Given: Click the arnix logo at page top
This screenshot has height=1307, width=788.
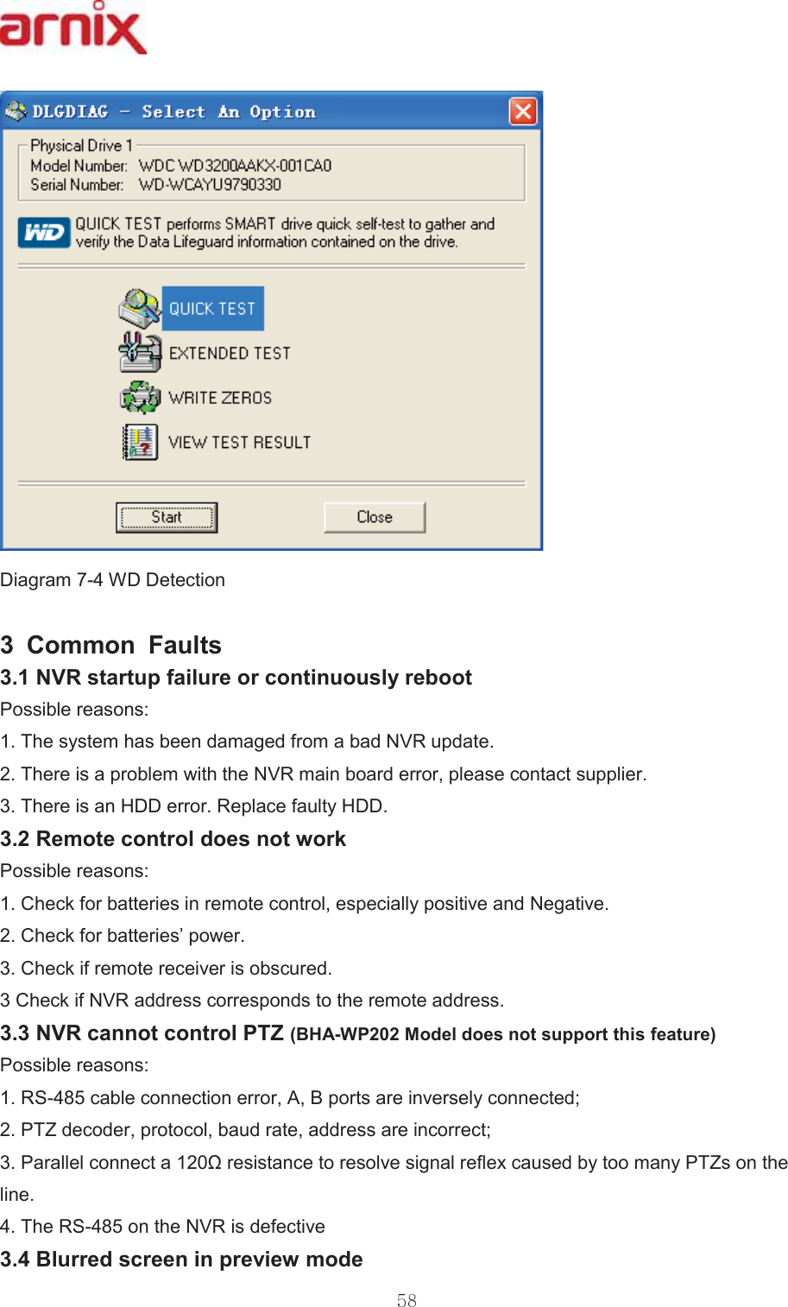Looking at the screenshot, I should (x=73, y=28).
